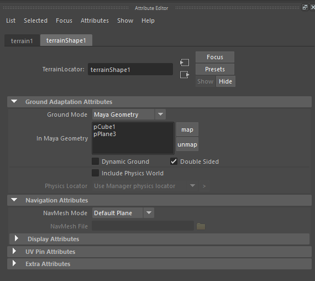Click the go to output connection icon
The width and height of the screenshot is (315, 281).
click(x=185, y=75)
